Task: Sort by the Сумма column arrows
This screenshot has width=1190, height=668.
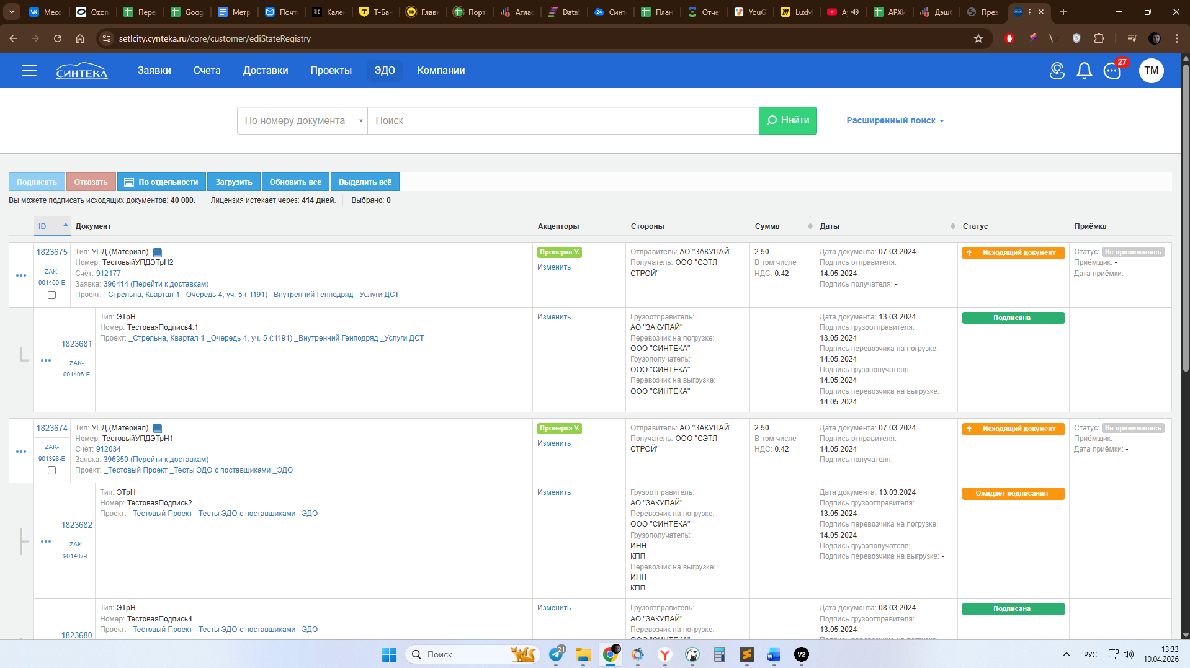Action: (810, 226)
